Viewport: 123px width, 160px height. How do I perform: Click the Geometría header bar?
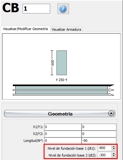click(60, 113)
